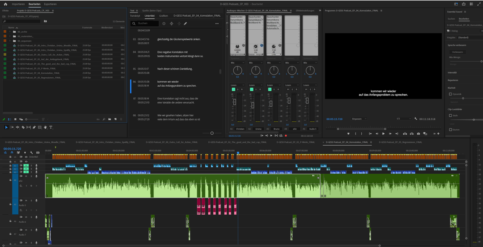The height and width of the screenshot is (247, 483).
Task: Open the Lesen dropdown on Audio 5 channel
Action: click(x=310, y=85)
